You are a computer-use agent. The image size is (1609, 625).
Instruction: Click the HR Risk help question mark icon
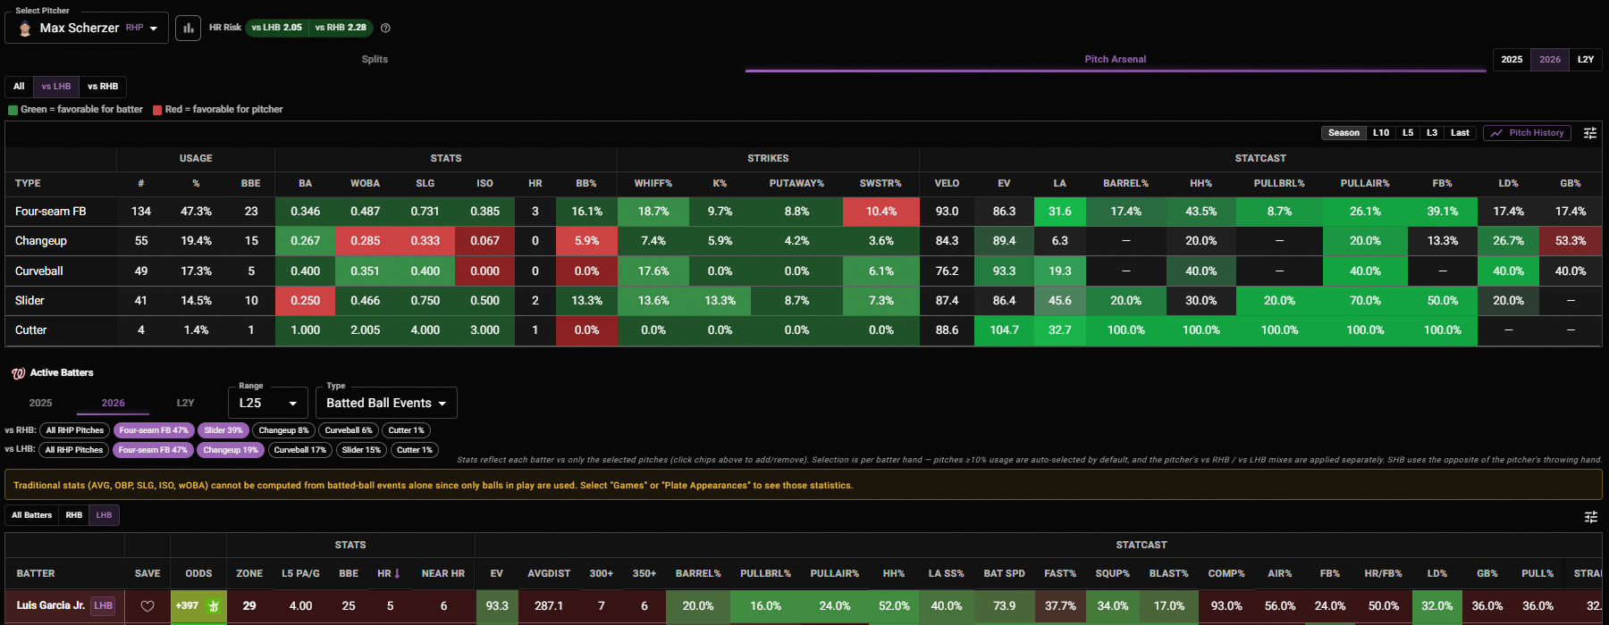385,28
